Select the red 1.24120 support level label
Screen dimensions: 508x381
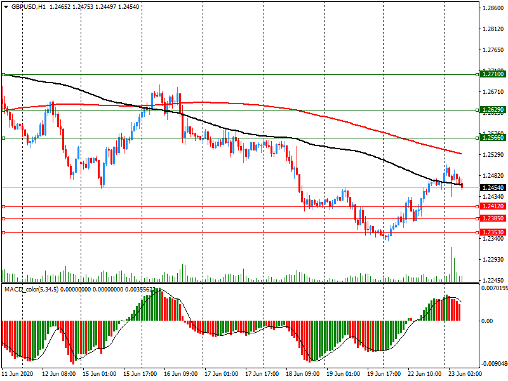493,206
